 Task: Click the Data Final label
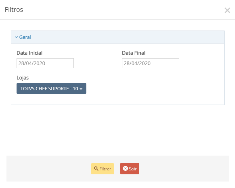pos(134,53)
